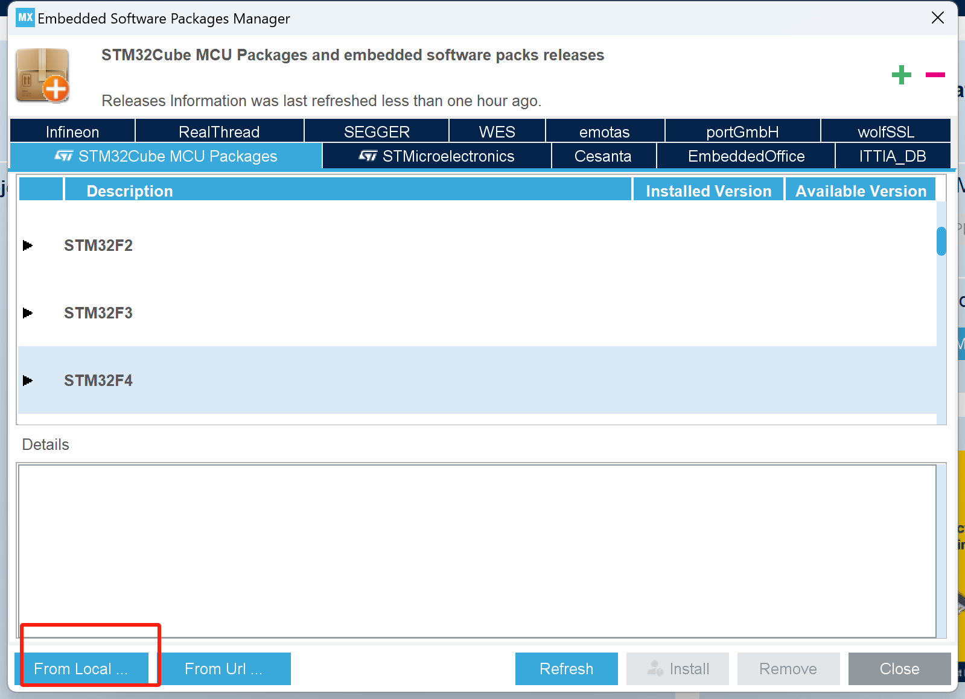Expand the STM32F4 package row

[27, 381]
